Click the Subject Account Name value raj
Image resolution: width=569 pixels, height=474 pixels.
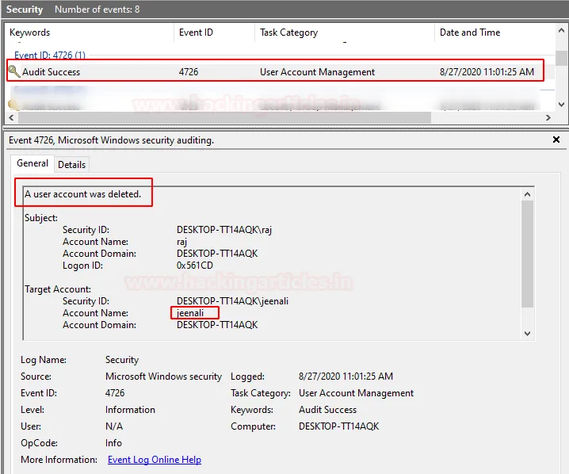click(x=181, y=242)
